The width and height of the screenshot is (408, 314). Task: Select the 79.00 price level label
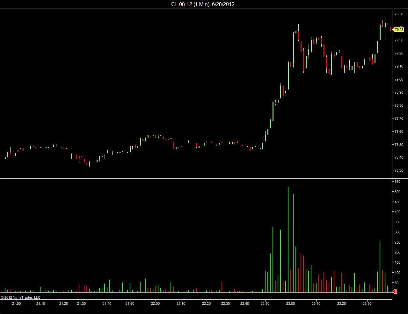[x=399, y=79]
